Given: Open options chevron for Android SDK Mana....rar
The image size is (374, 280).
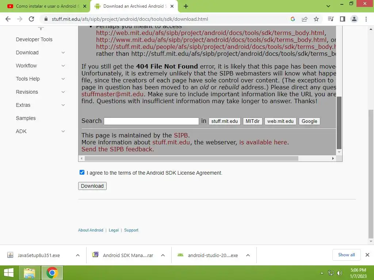Looking at the screenshot, I should coord(163,255).
